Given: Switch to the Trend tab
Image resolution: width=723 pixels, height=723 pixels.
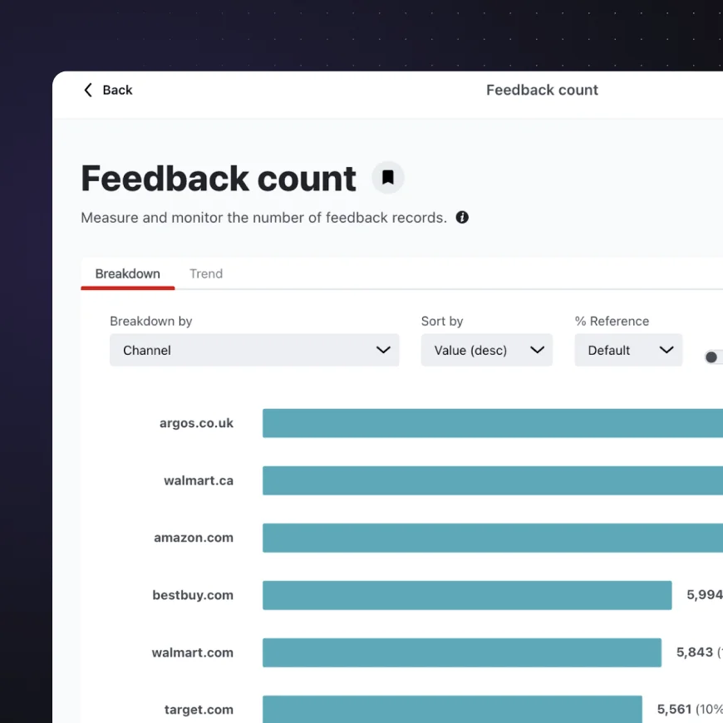Looking at the screenshot, I should pos(206,274).
